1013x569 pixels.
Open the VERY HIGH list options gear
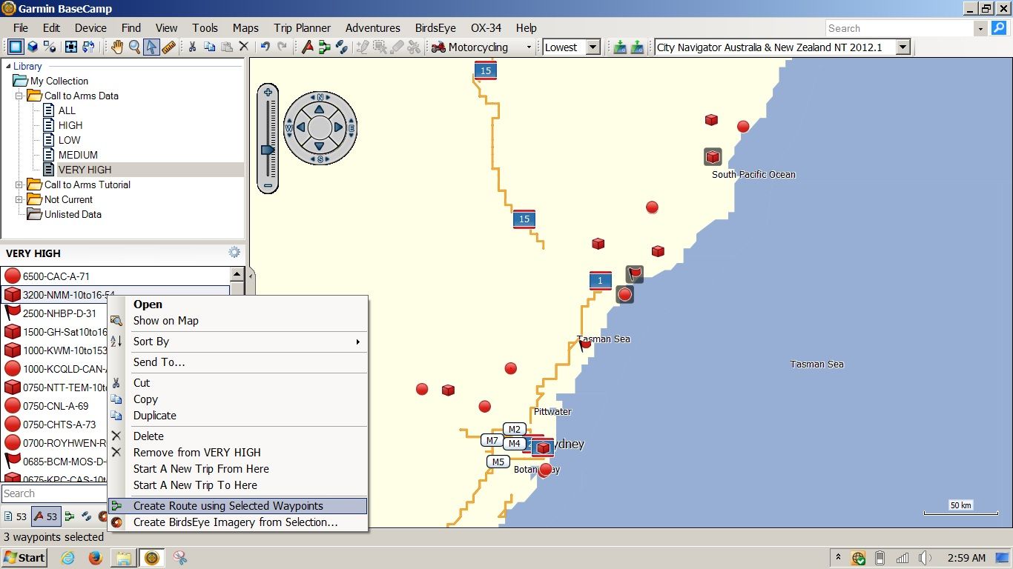234,253
